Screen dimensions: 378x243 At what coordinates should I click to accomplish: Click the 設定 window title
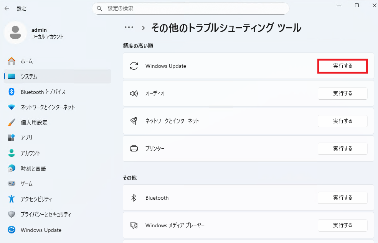[21, 9]
